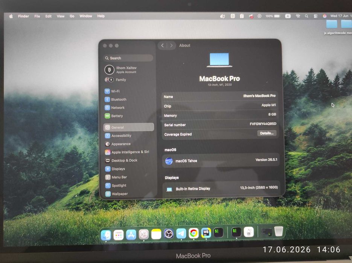352x263 pixels.
Task: Select Network in the settings sidebar
Action: pyautogui.click(x=115, y=108)
